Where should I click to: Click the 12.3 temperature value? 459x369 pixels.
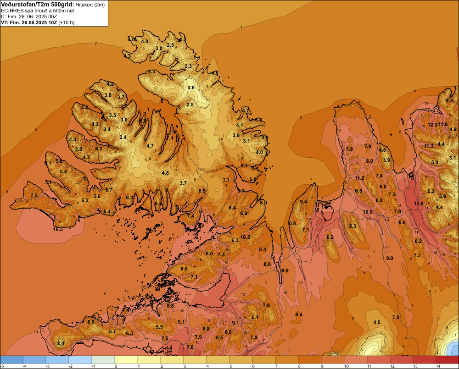pyautogui.click(x=432, y=125)
